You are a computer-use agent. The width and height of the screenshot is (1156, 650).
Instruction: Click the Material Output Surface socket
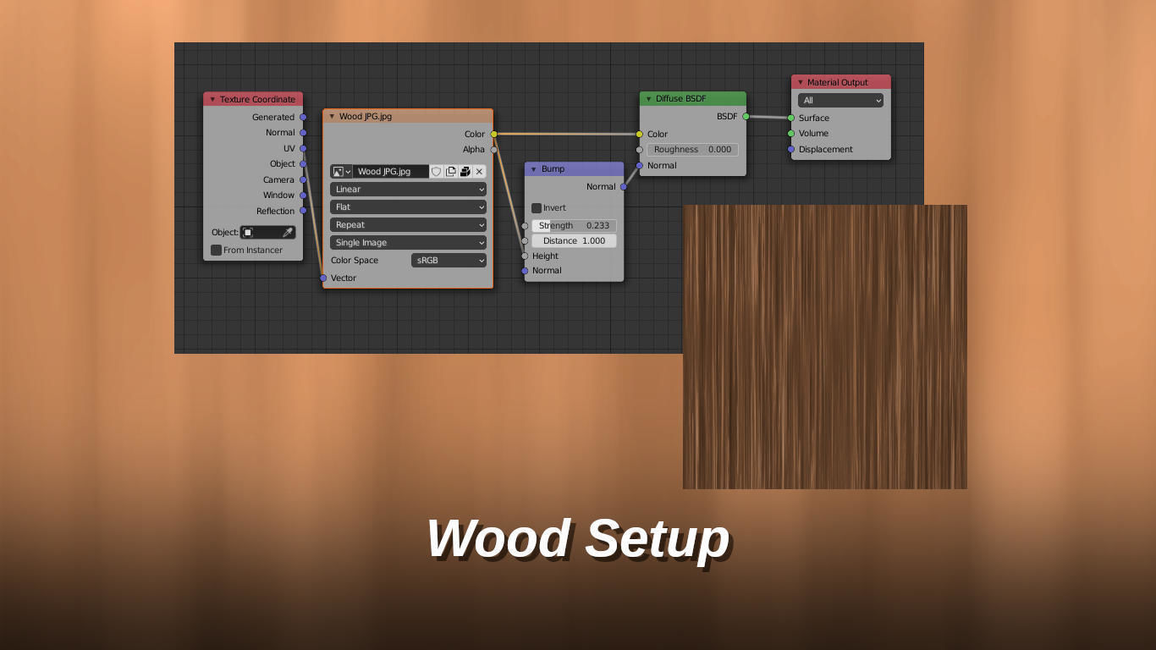pos(791,118)
